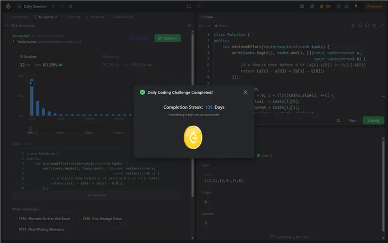Click the icon left of Run
Image resolution: width=388 pixels, height=243 pixels.
338,121
